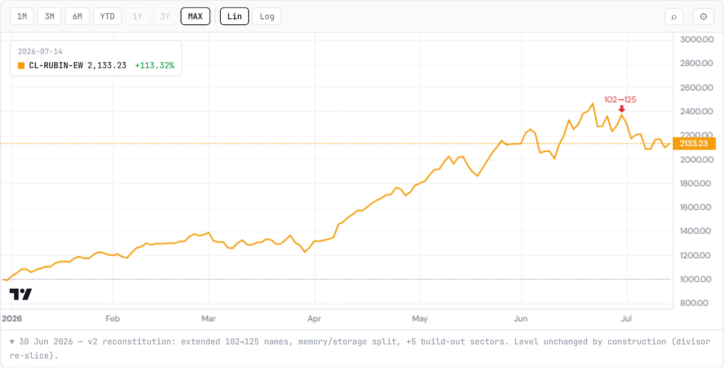Click orange CL-RUBIN-EW legend swatch

pos(21,66)
